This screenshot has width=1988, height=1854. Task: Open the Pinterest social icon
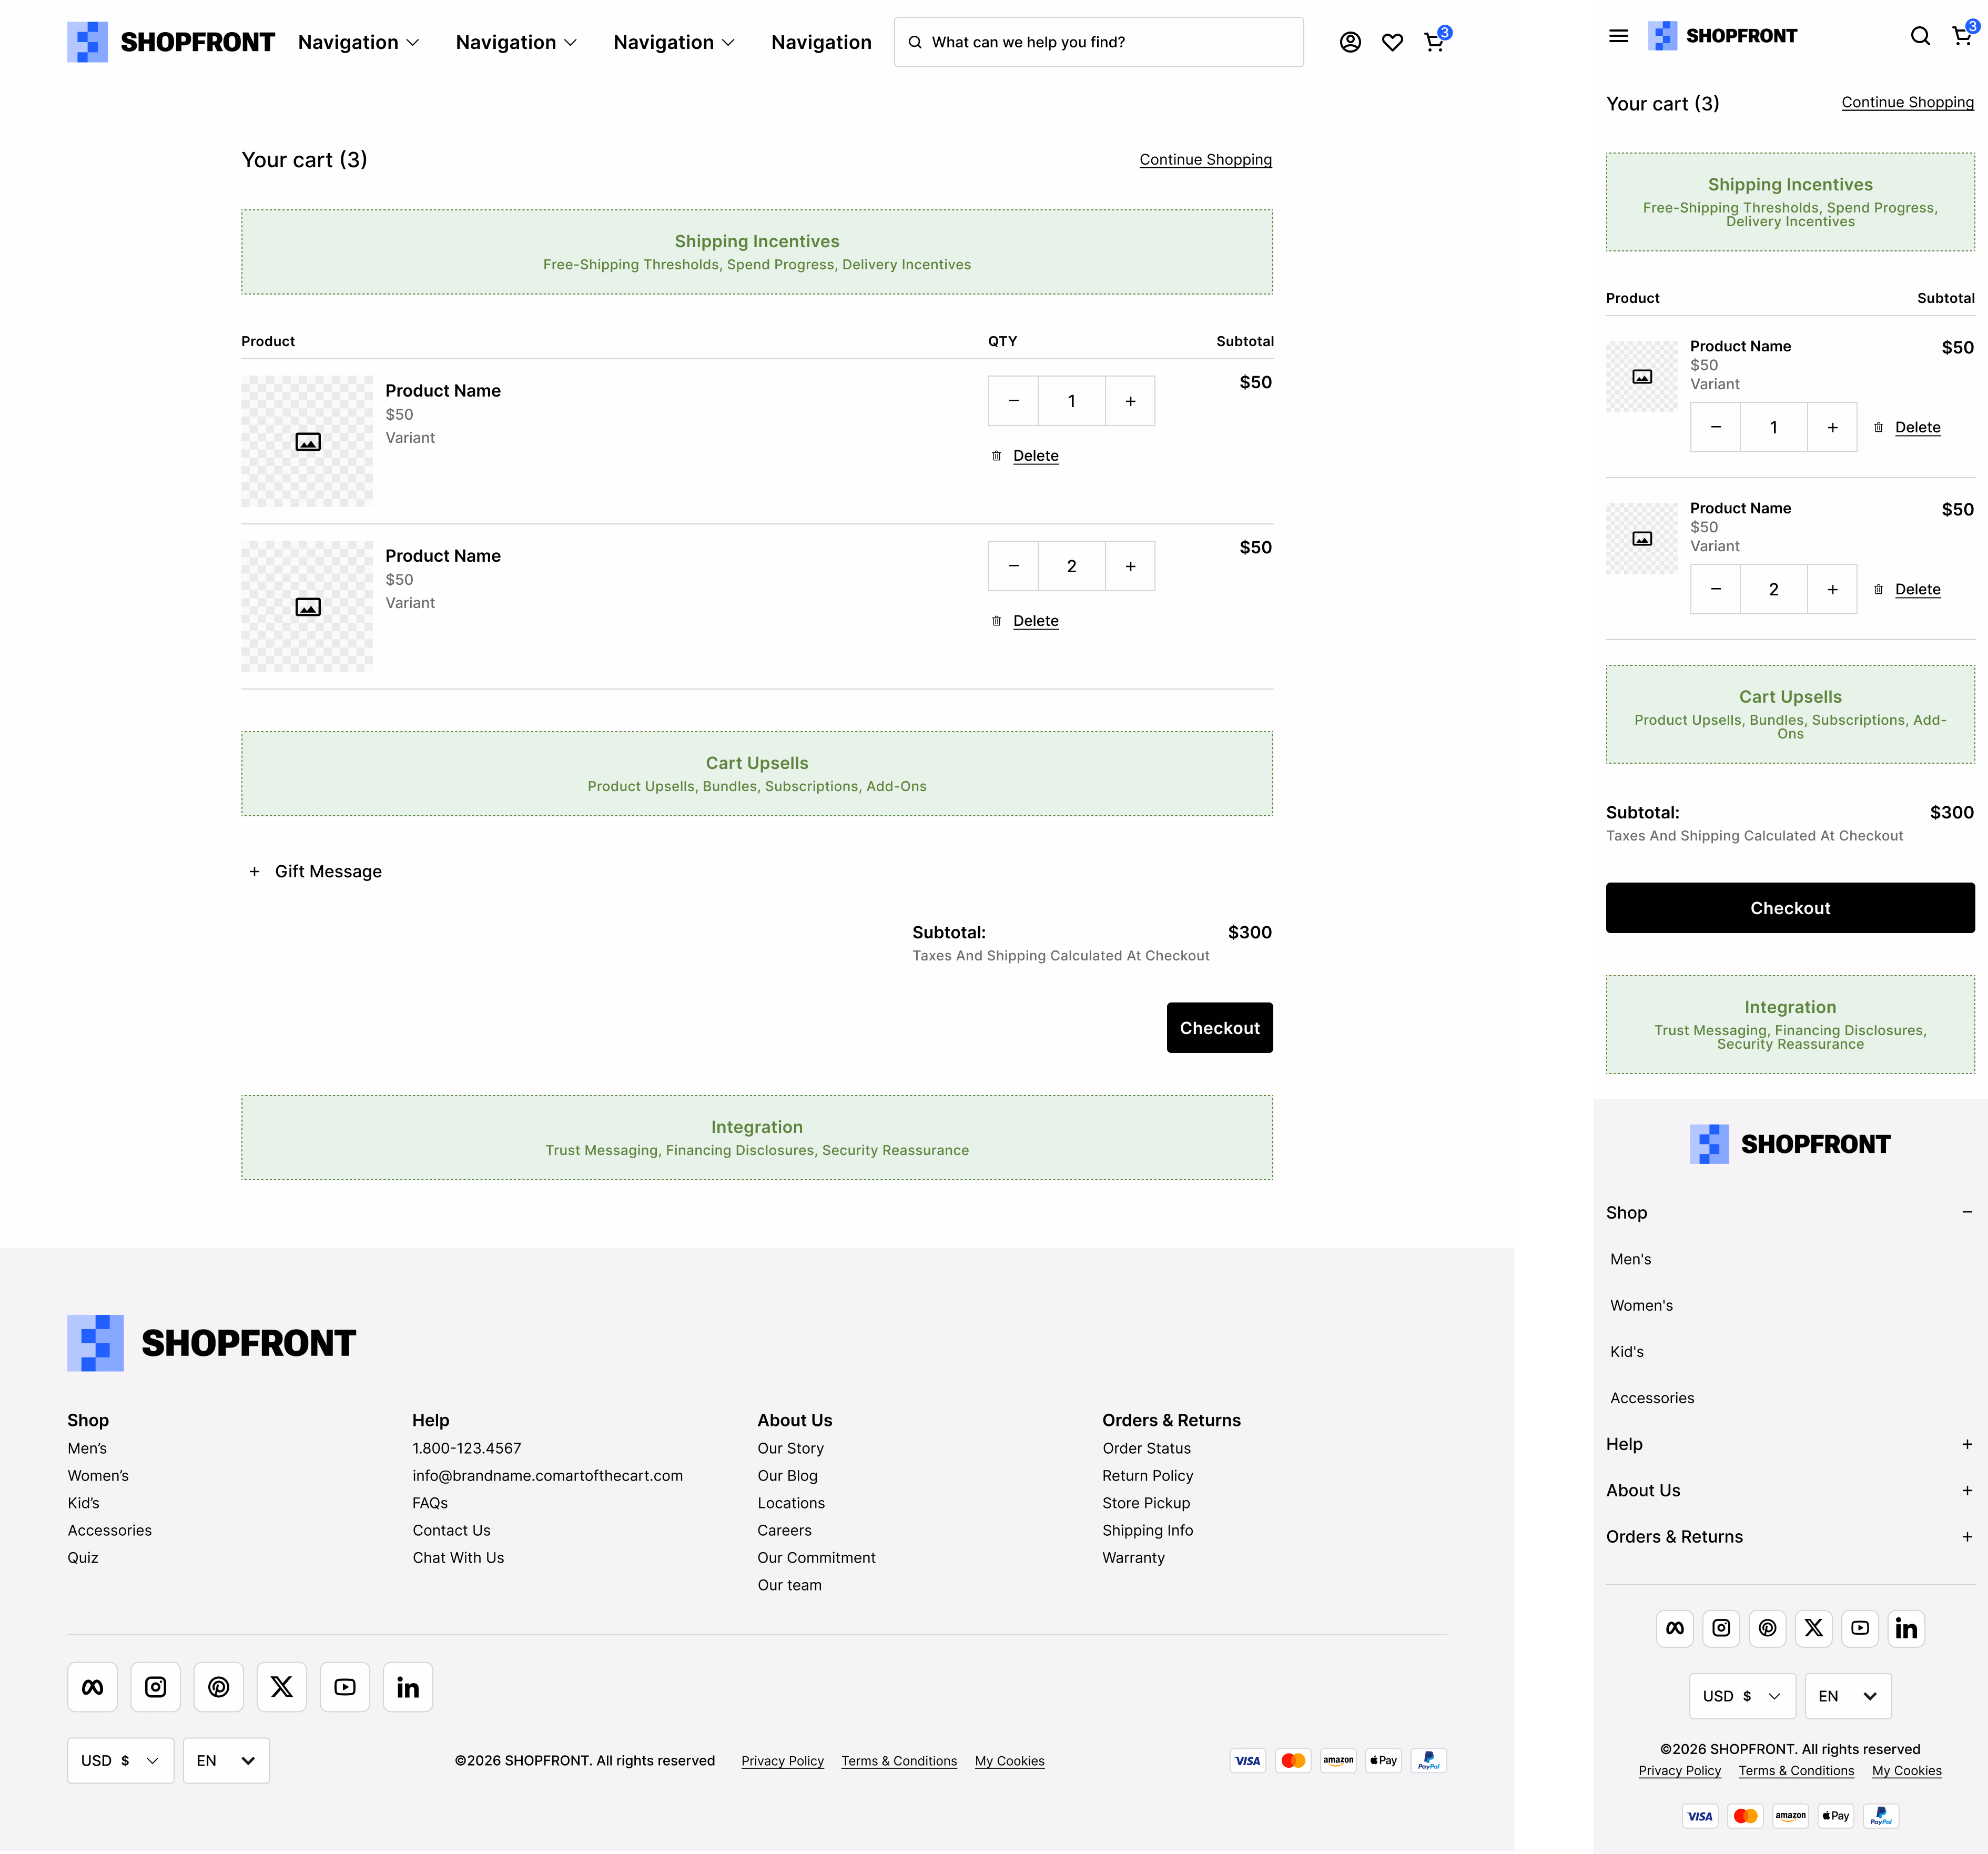click(x=218, y=1687)
